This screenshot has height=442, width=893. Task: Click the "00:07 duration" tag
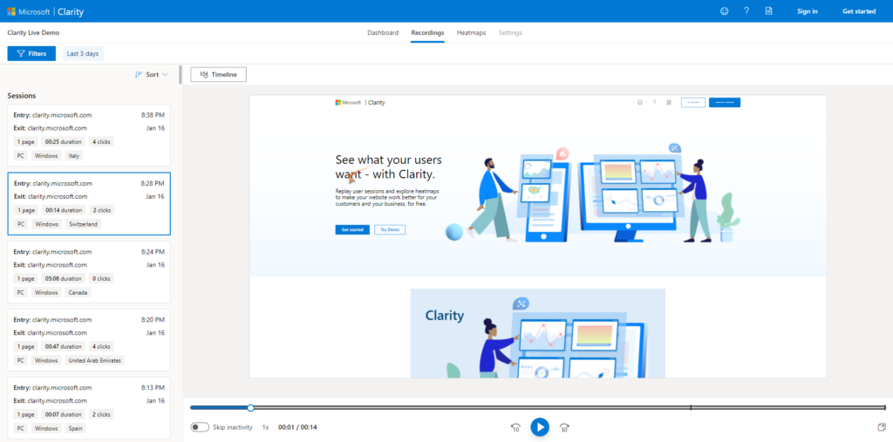point(63,415)
